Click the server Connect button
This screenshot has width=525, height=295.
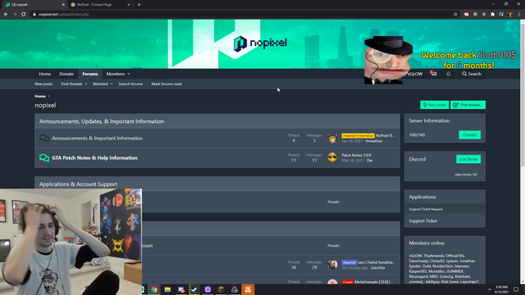pyautogui.click(x=469, y=134)
